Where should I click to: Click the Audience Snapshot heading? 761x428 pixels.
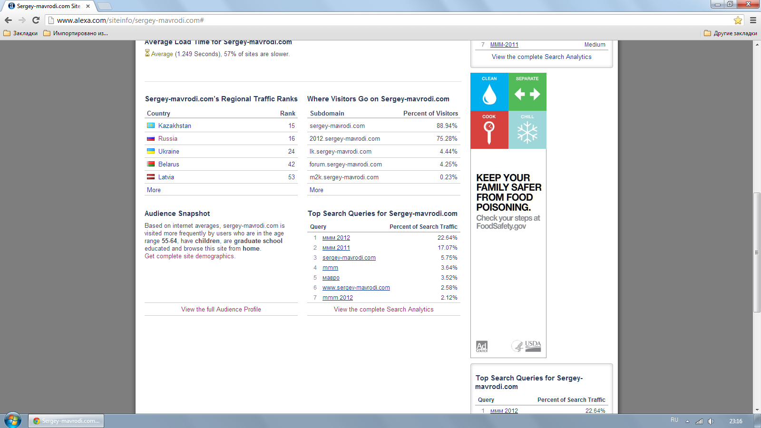click(x=177, y=214)
